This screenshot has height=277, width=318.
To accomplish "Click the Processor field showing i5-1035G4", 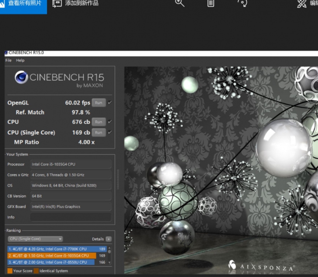I will click(x=71, y=164).
